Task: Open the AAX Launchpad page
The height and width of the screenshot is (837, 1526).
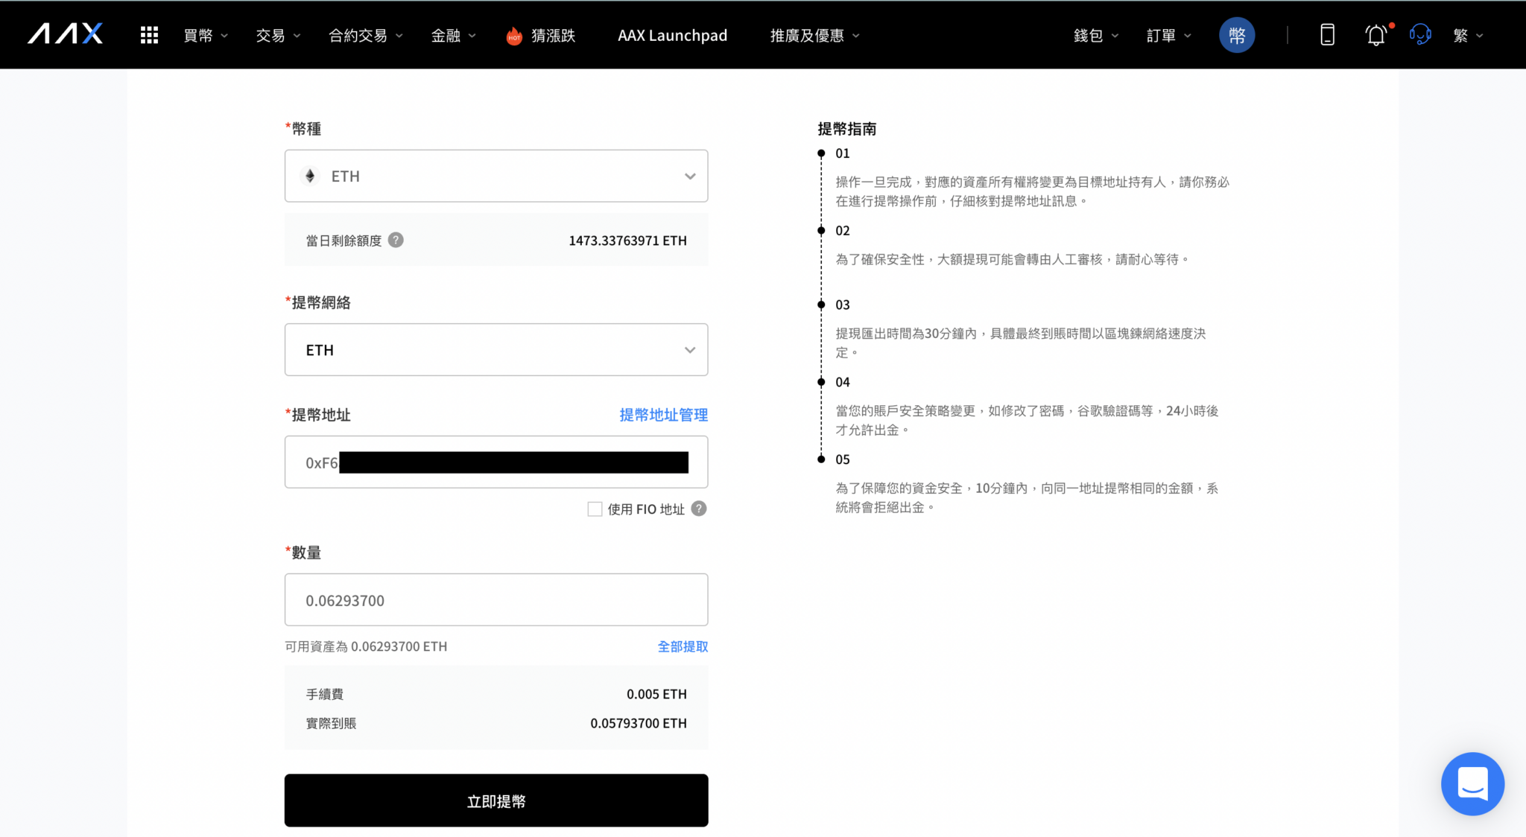Action: [672, 35]
